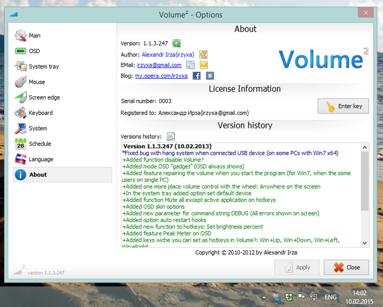Viewport: 383px width, 307px height.
Task: Click the '*Fixed bug with hang system' line
Action: 230,153
